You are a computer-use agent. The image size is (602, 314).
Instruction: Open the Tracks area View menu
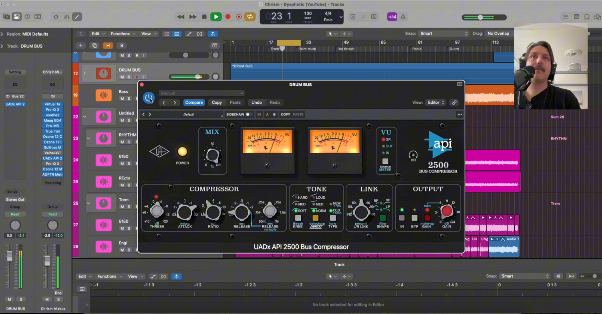click(x=148, y=34)
